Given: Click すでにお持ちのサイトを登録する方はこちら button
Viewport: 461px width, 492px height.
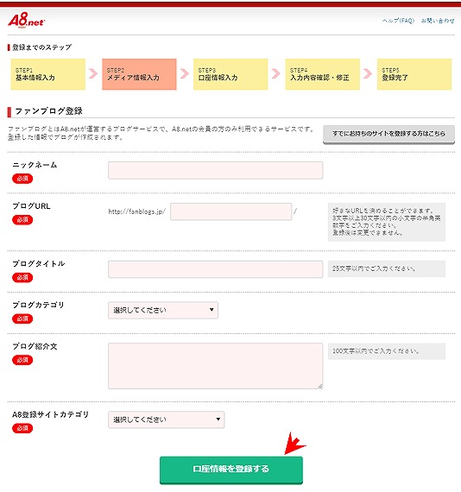Looking at the screenshot, I should point(388,135).
